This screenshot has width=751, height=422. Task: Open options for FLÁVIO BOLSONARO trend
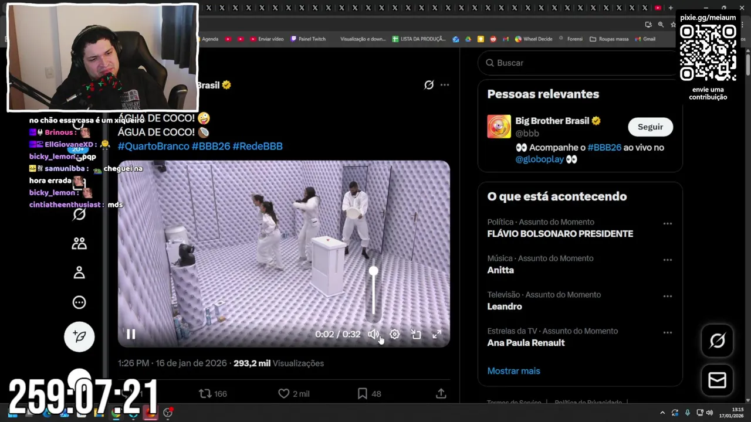point(668,223)
